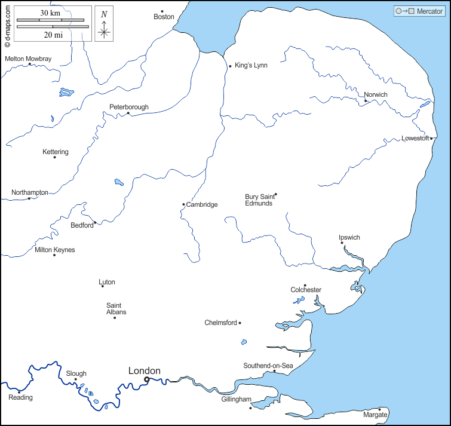
Task: Click the Bury Saint Edmunds label
Action: (x=259, y=200)
